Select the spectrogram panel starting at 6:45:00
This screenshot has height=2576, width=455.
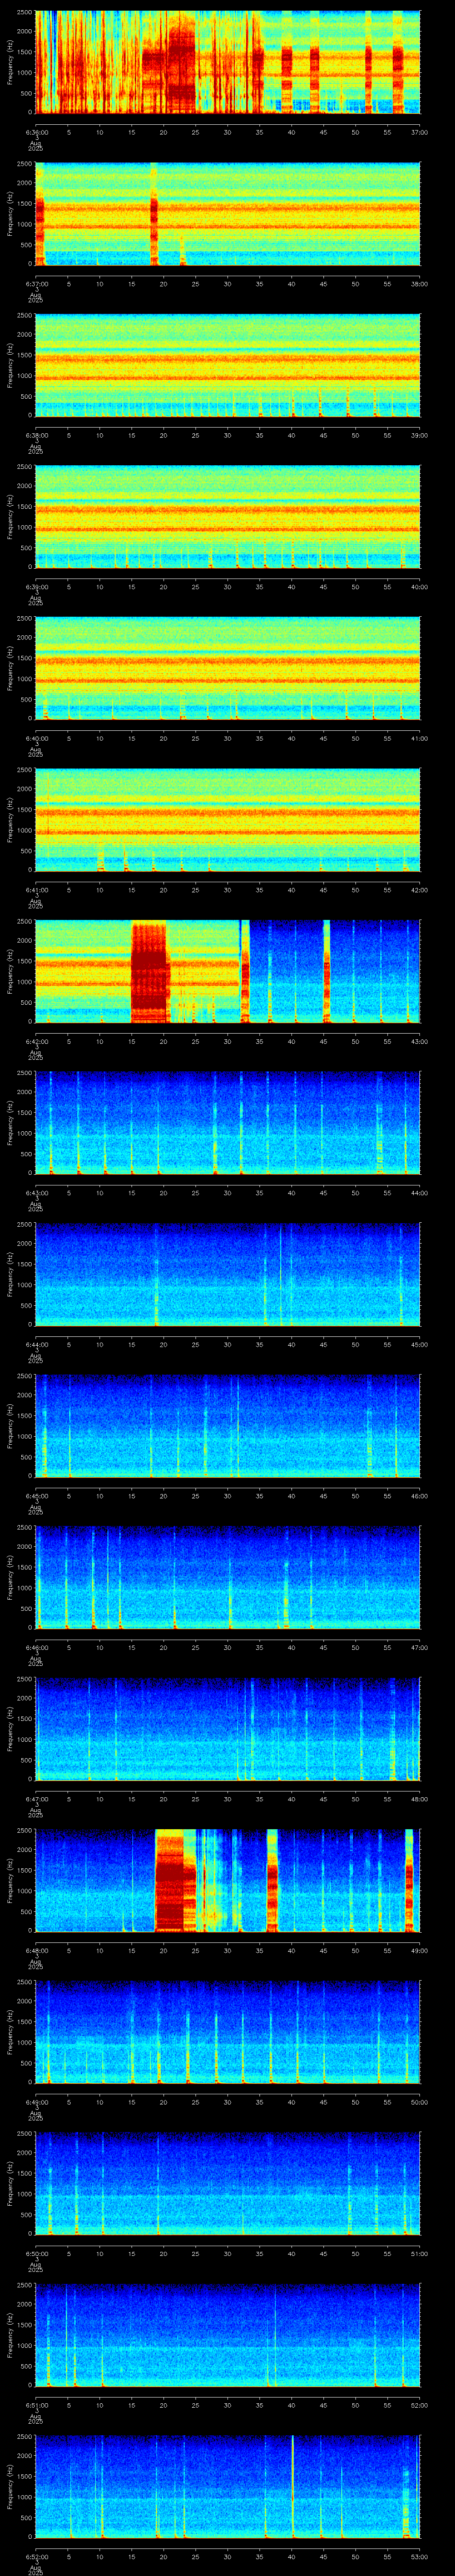(227, 1426)
